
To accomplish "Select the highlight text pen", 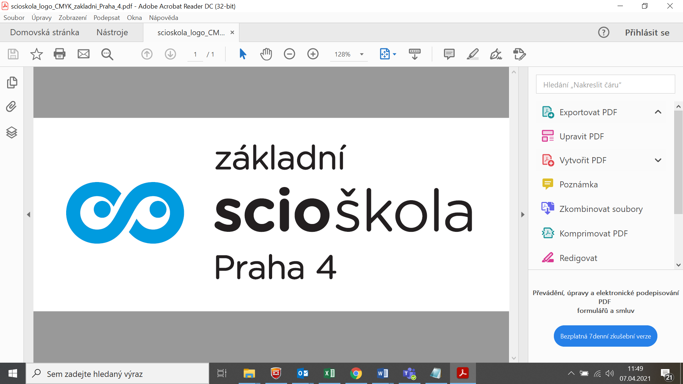I will [473, 54].
